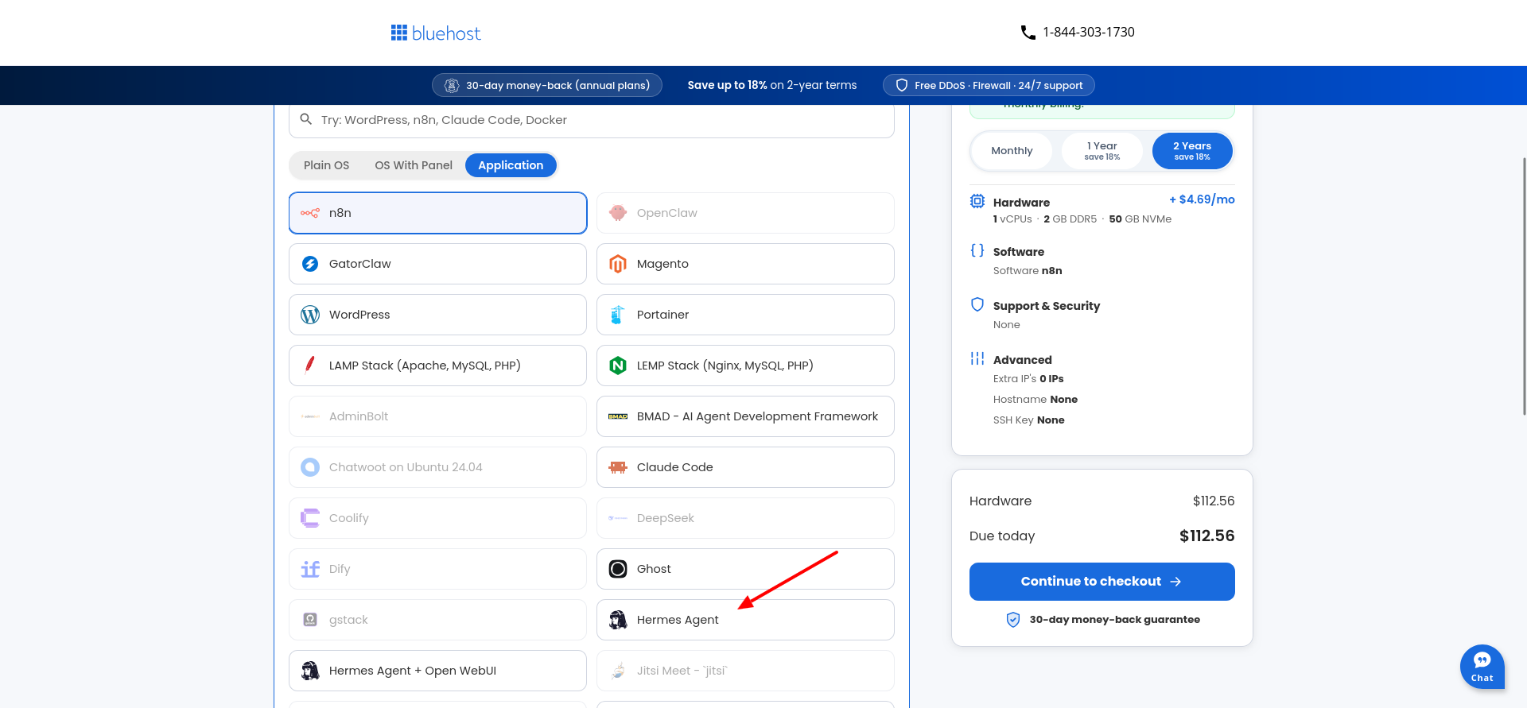The height and width of the screenshot is (708, 1527).
Task: Click the LAMP Stack feather icon
Action: coord(310,365)
